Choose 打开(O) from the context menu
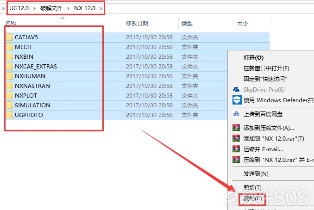 [x=253, y=58]
